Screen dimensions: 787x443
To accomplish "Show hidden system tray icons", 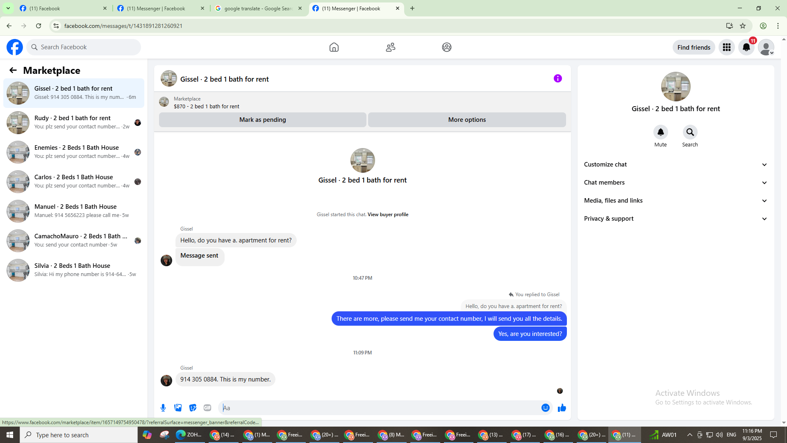I will pos(690,435).
